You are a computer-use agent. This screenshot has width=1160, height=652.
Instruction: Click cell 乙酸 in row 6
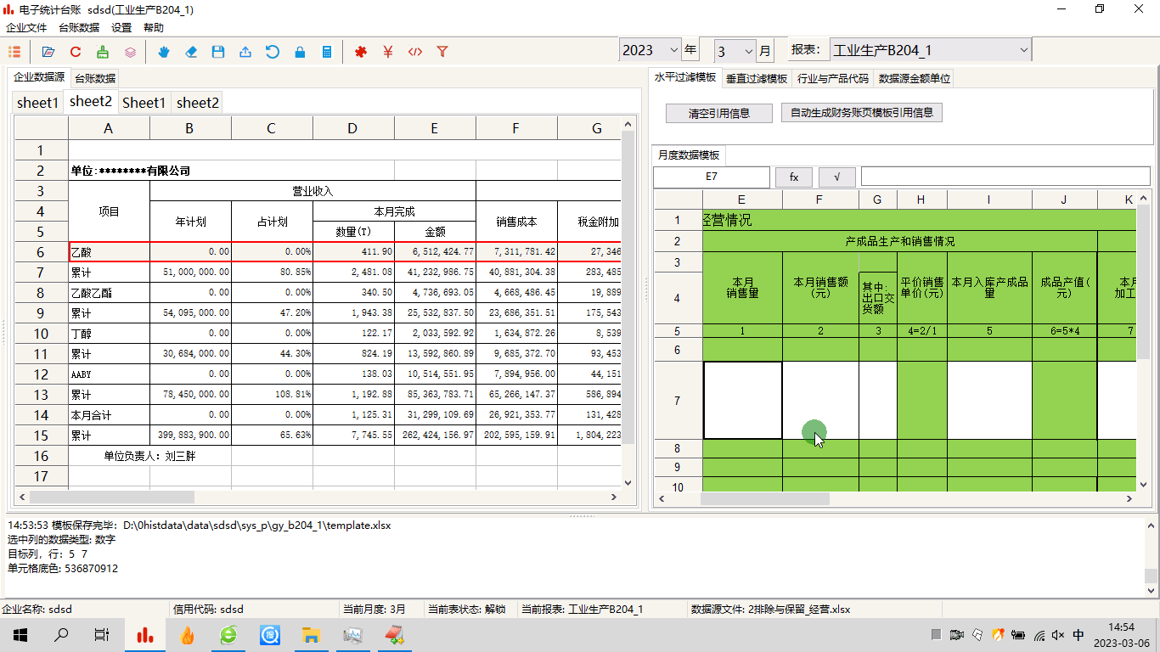click(109, 252)
